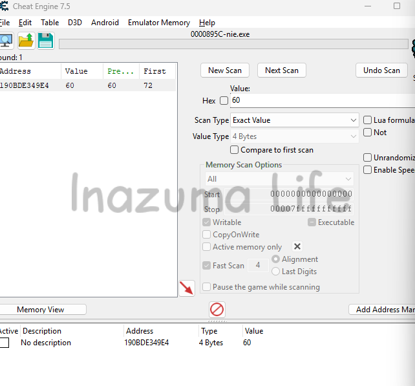Open Memory View
Viewport: 415px width, 386px height.
(x=41, y=310)
